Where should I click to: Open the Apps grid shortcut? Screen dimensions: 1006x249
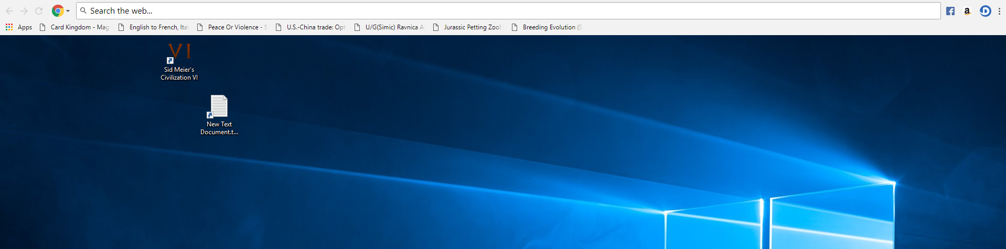[x=18, y=27]
